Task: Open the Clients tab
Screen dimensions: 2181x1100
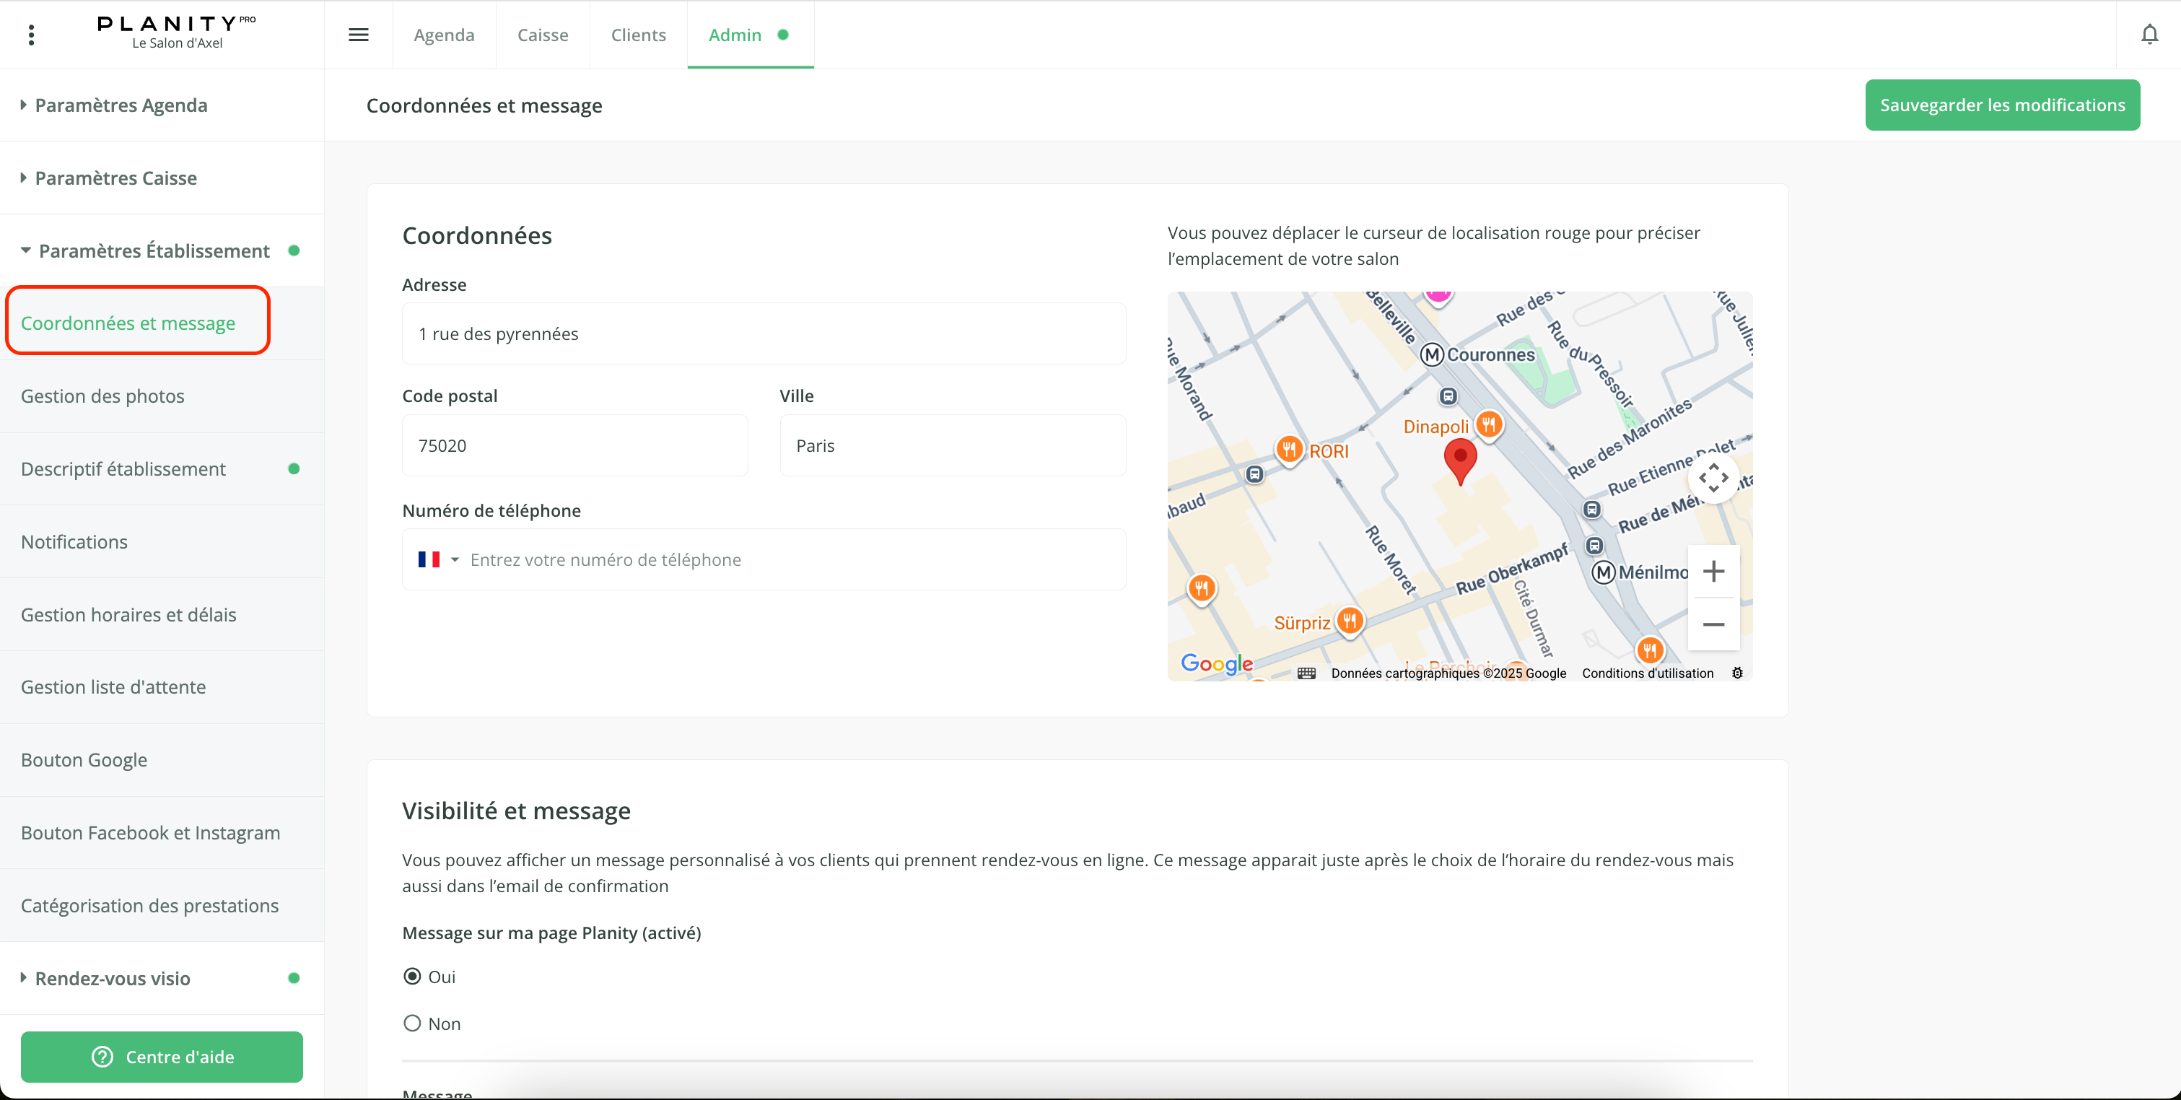Action: 639,35
